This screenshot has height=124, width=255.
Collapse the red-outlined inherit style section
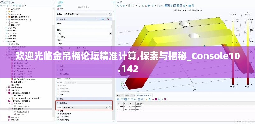click(x=58, y=103)
